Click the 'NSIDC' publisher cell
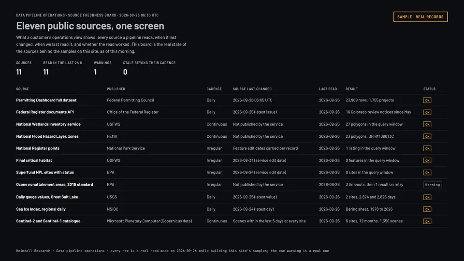Image resolution: width=464 pixels, height=261 pixels. pyautogui.click(x=113, y=209)
